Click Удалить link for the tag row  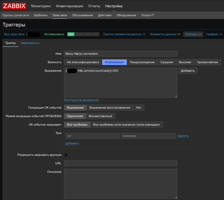coord(183,136)
